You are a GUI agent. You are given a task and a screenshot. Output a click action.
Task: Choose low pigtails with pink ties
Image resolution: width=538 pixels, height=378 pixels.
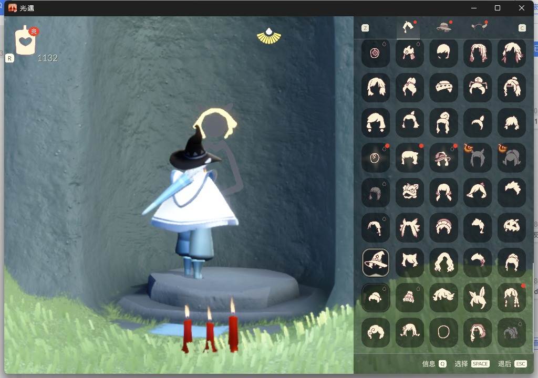pos(443,193)
